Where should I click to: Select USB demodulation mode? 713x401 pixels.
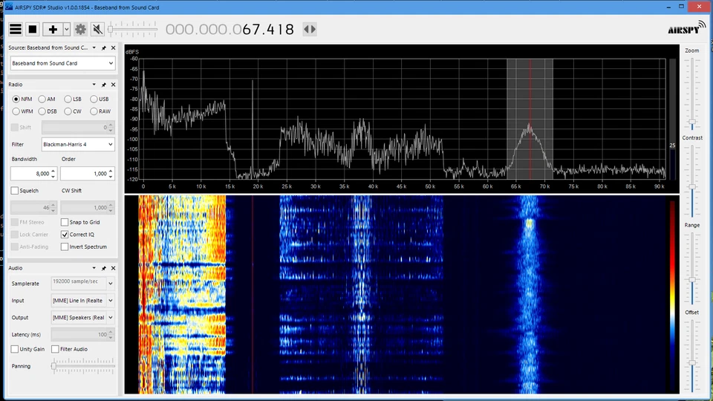[x=94, y=99]
